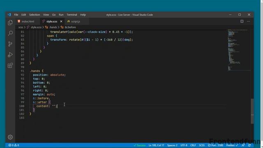Click line number 100 in gutter
This screenshot has height=148, width=263.
[22, 106]
